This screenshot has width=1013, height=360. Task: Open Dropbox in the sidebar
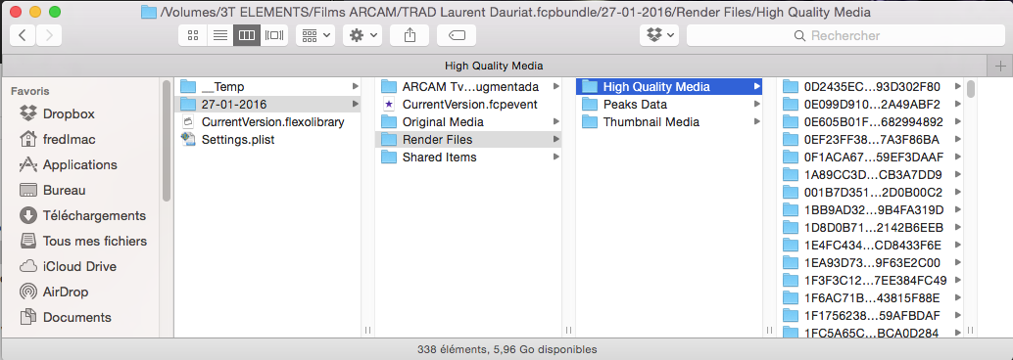tap(69, 114)
